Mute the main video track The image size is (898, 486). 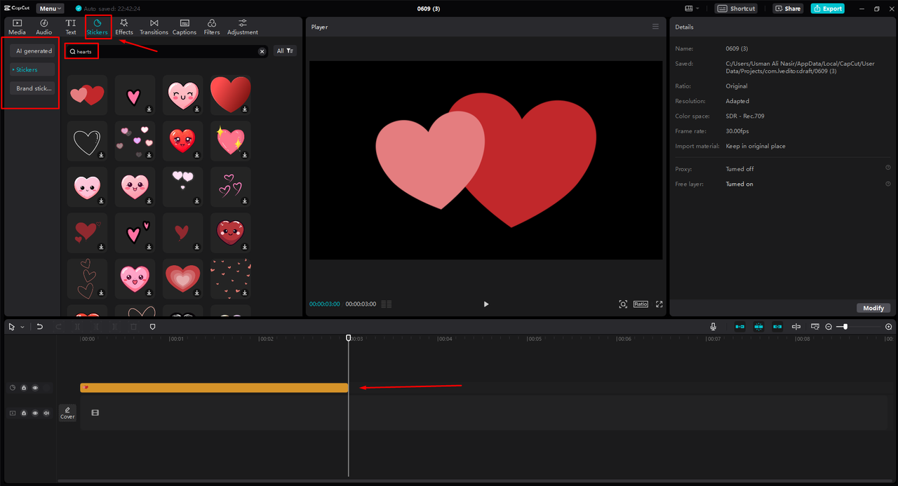point(46,413)
